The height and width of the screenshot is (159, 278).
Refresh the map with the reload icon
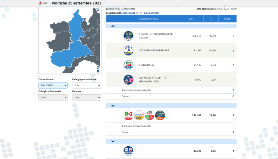coord(98,10)
